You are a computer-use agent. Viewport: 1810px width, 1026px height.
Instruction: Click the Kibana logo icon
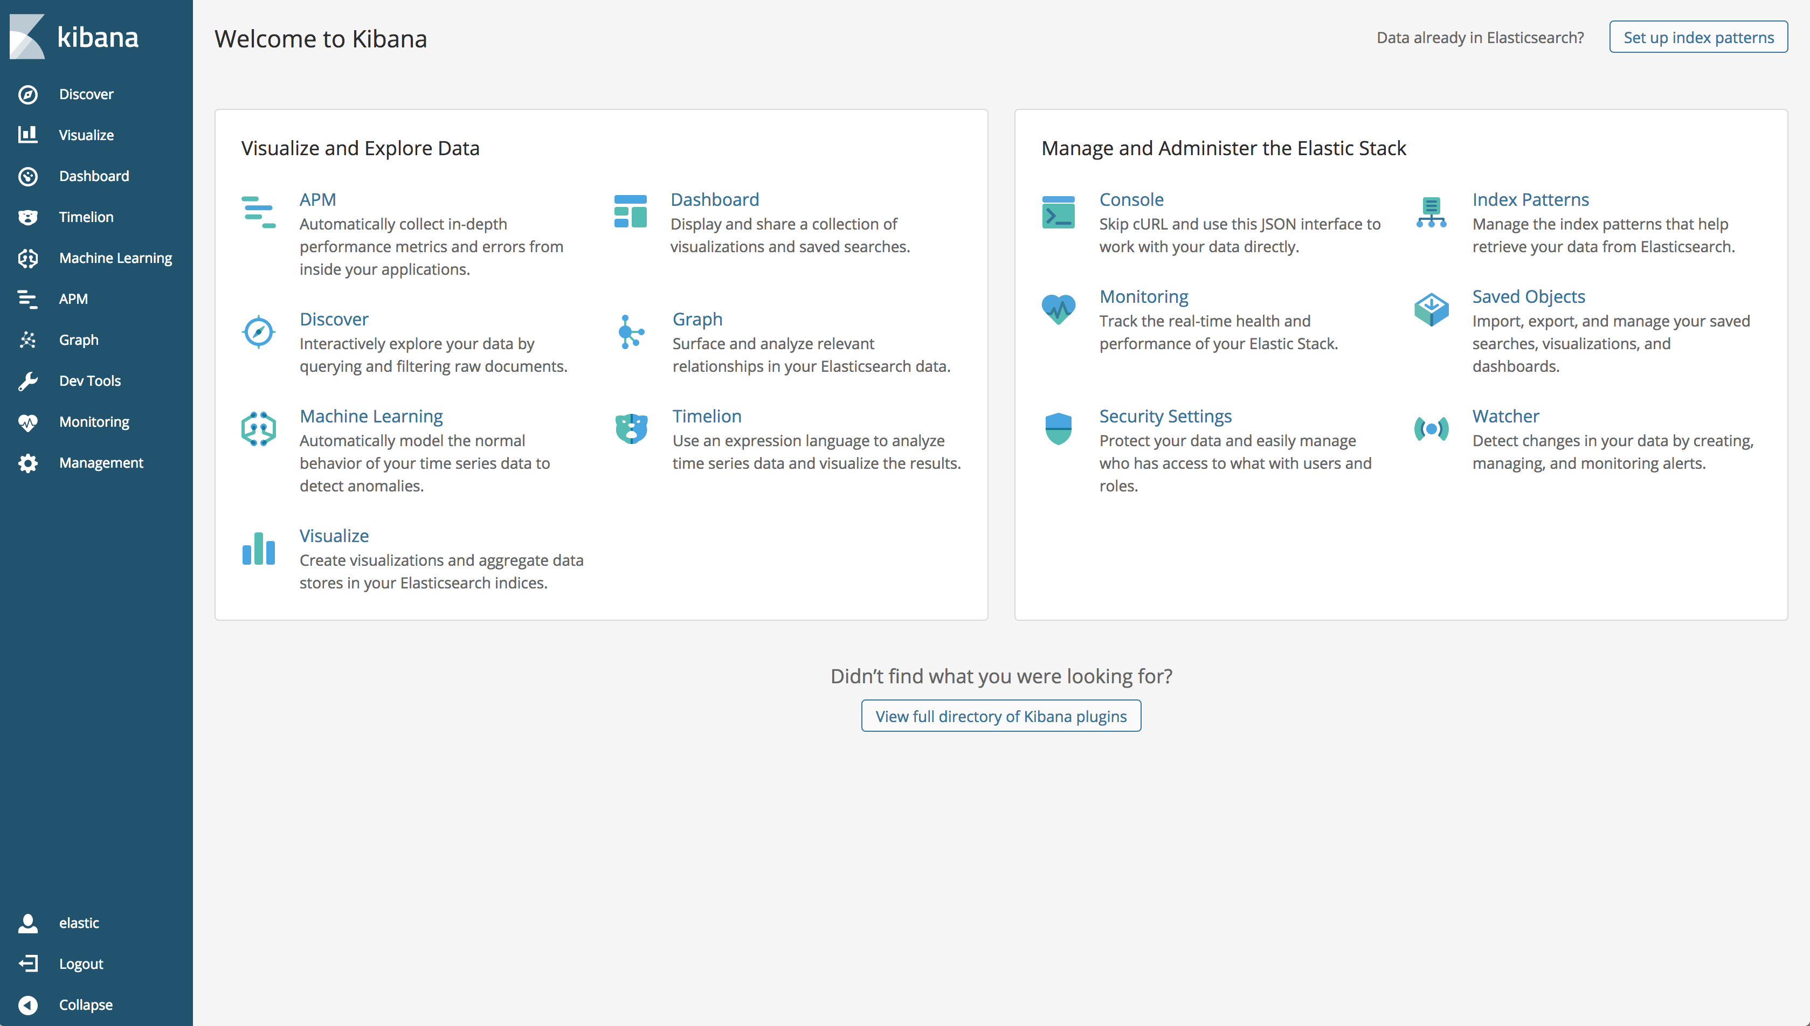pos(27,37)
